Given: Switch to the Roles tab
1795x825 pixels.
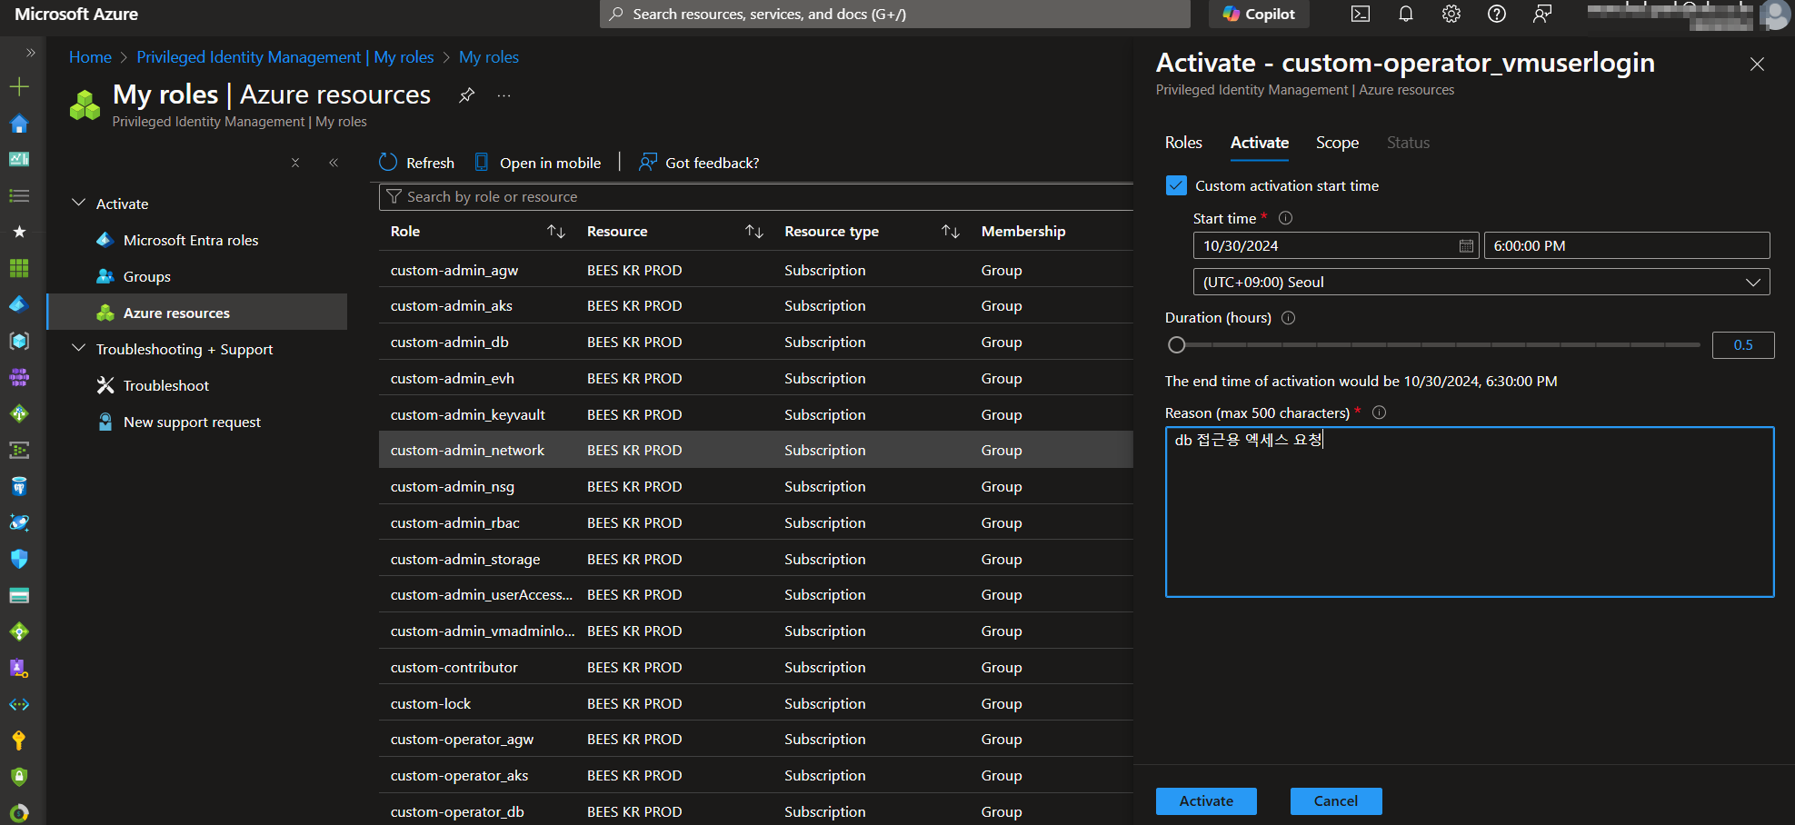Looking at the screenshot, I should point(1183,143).
